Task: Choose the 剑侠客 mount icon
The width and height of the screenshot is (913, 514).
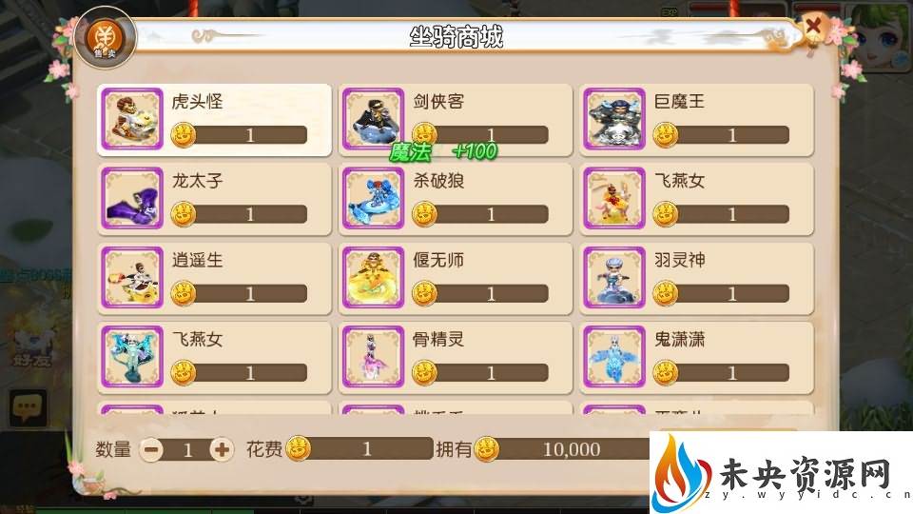Action: (x=373, y=119)
